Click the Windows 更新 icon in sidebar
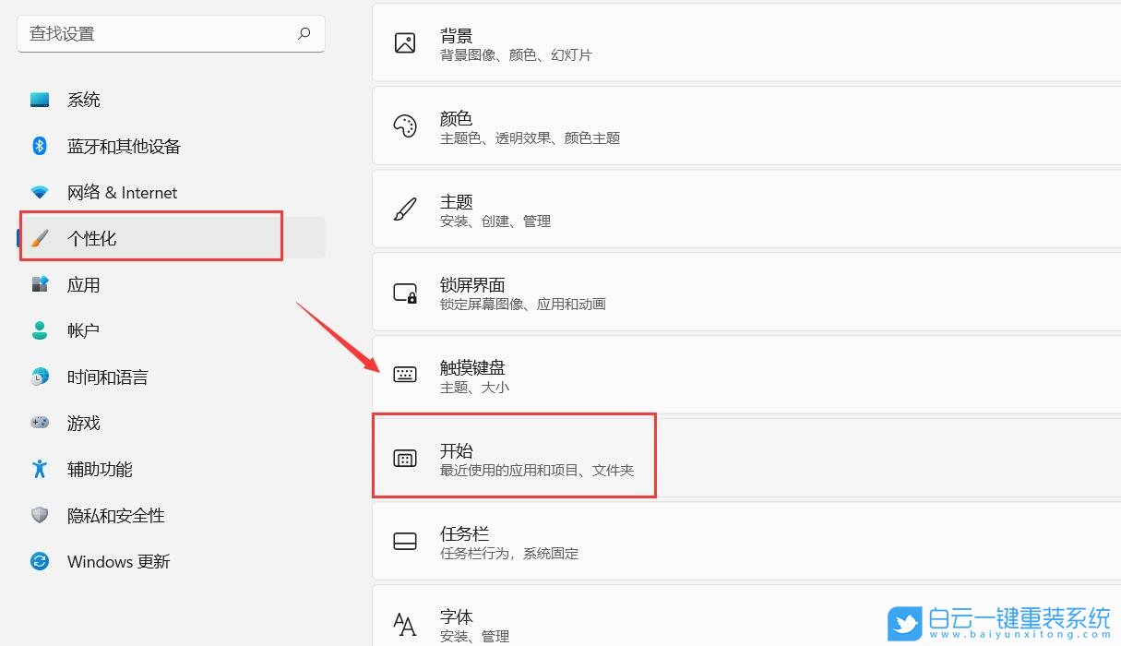This screenshot has width=1121, height=646. (x=39, y=561)
